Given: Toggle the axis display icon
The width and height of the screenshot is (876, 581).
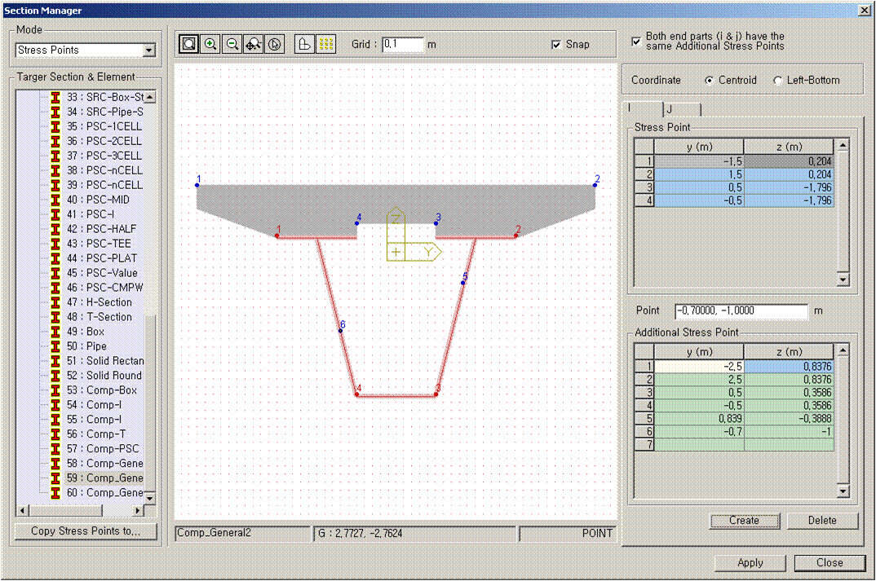Looking at the screenshot, I should coord(304,44).
